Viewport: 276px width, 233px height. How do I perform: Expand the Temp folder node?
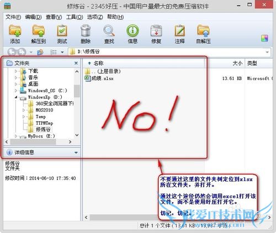[24, 116]
